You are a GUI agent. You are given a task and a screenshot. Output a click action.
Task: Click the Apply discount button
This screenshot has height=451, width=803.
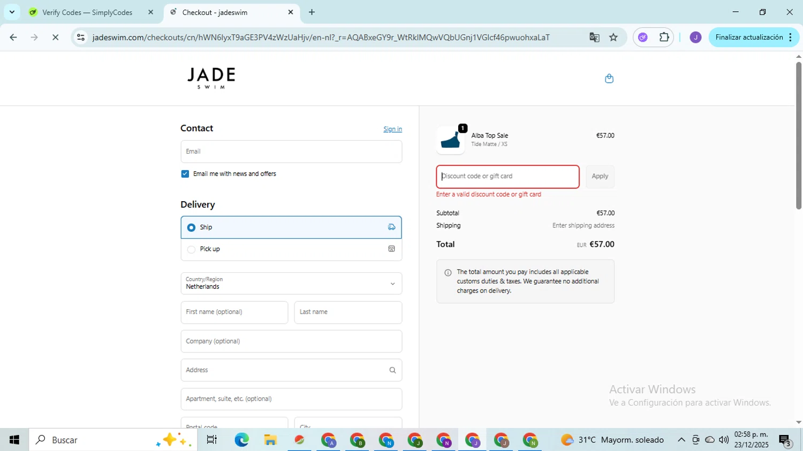click(600, 177)
